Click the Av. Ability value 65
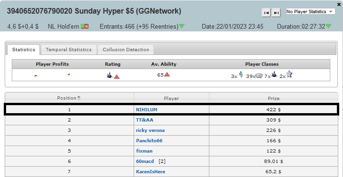 coord(160,75)
